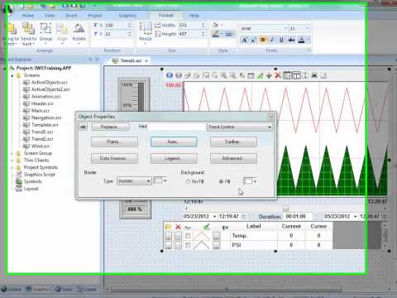
Task: Click the line style icon in Style group
Action: pos(228,34)
